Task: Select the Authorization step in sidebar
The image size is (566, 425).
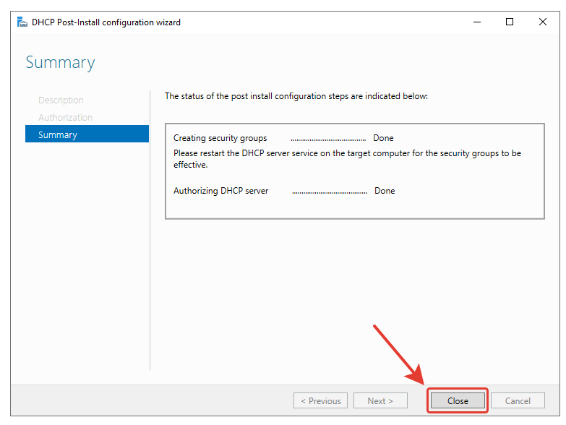Action: pos(65,117)
